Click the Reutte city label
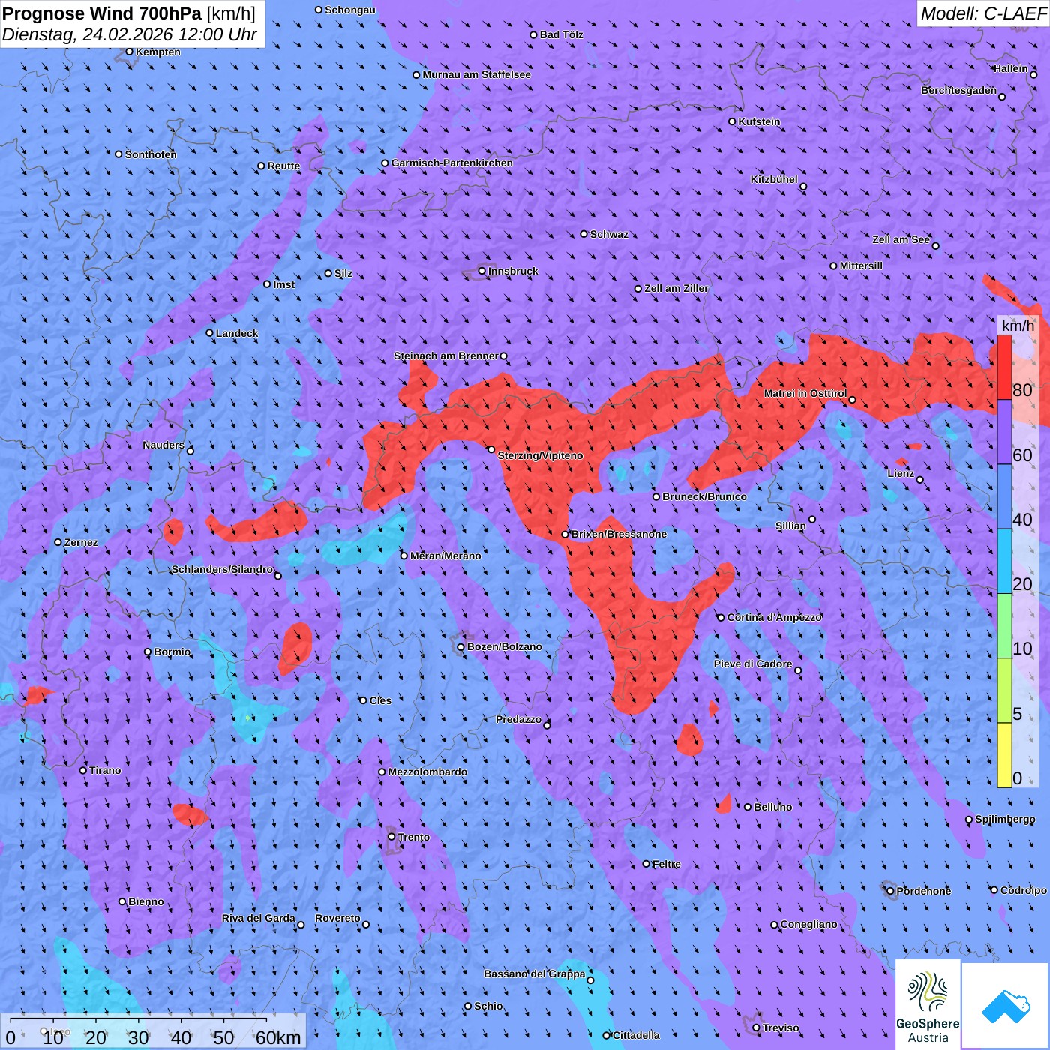1050x1050 pixels. 283,166
